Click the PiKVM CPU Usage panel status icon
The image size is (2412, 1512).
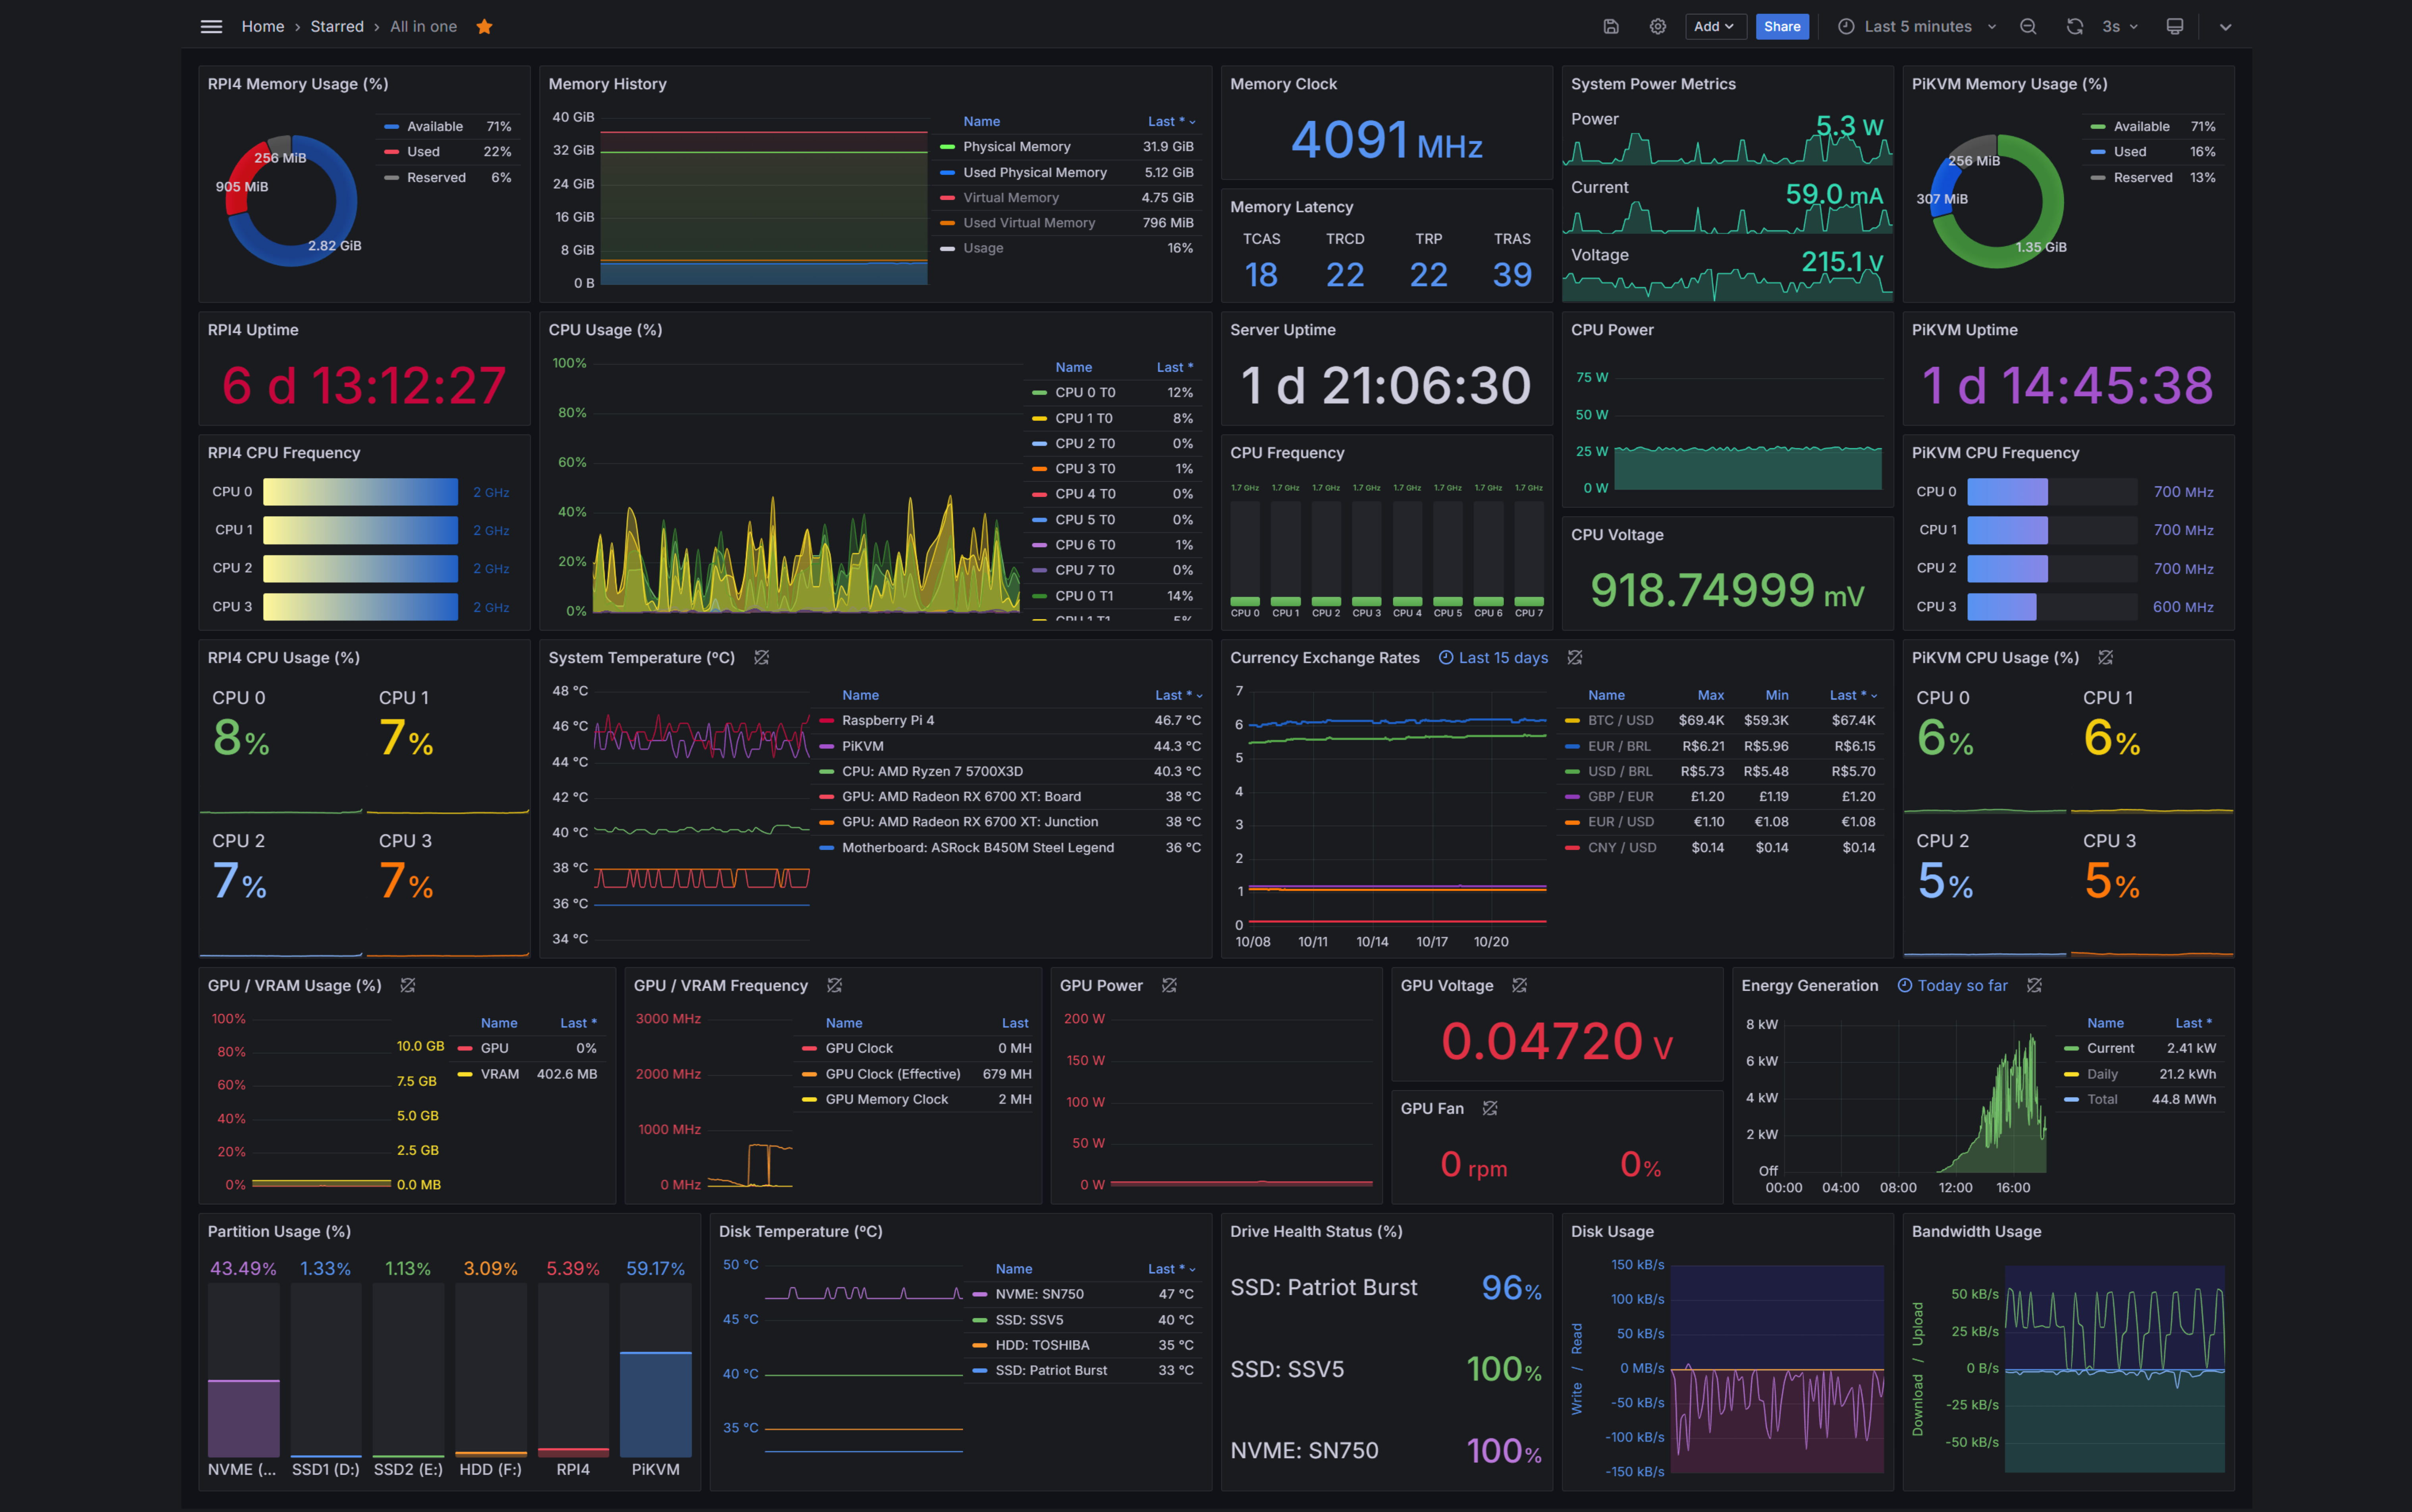(x=2105, y=657)
